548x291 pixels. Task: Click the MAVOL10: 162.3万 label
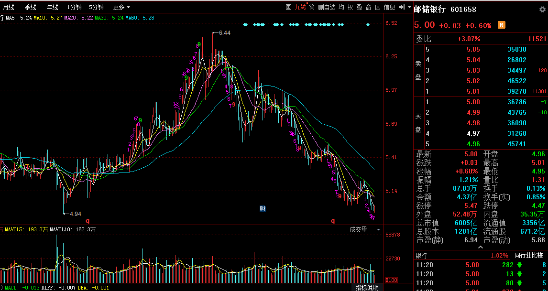(x=73, y=229)
